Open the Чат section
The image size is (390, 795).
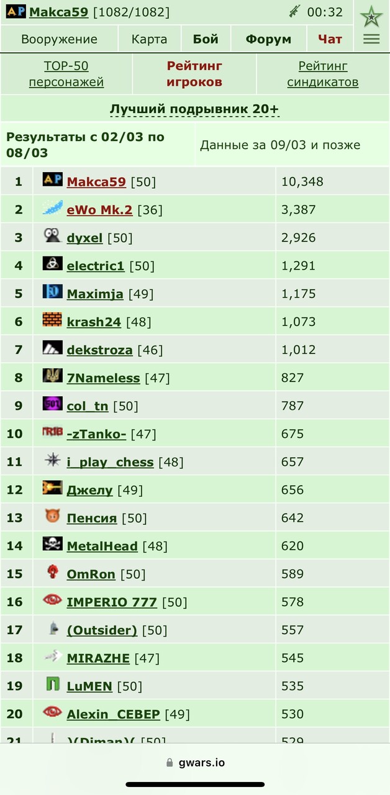[x=330, y=39]
